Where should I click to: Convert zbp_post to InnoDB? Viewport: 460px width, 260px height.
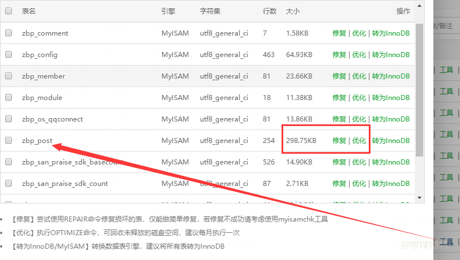tap(390, 141)
